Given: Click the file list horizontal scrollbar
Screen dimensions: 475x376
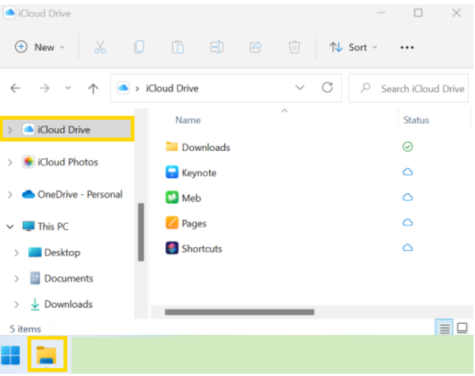Looking at the screenshot, I should 239,312.
